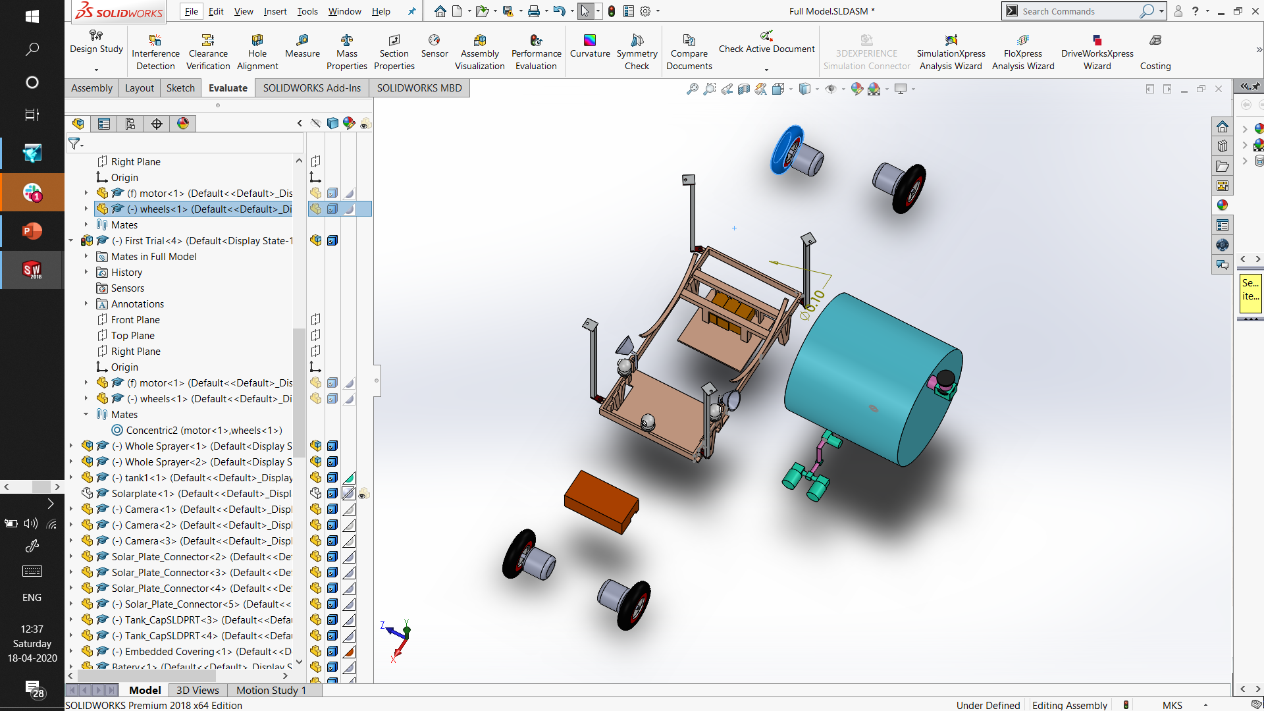Open the DisplayManager appearance tab icon
Screen dimensions: 1264x711
pos(183,124)
